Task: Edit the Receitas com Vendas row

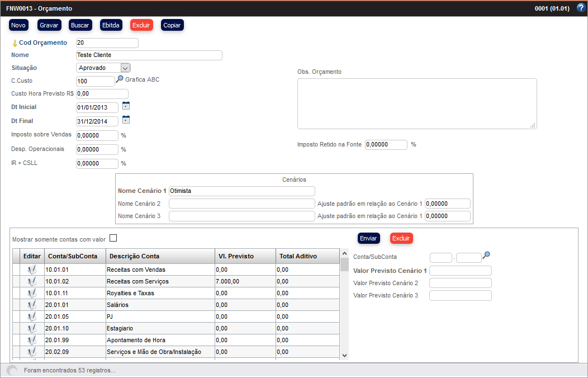Action: tap(32, 270)
